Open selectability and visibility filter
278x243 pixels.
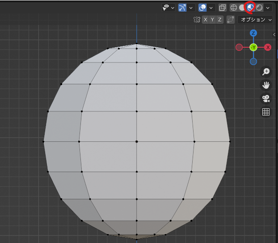click(x=166, y=8)
